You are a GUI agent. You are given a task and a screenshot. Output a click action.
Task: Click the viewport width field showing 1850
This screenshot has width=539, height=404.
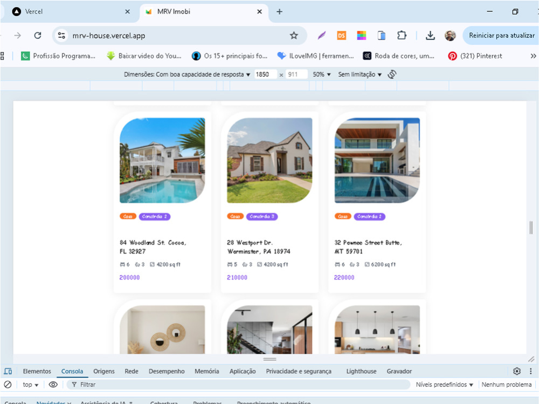pos(265,74)
